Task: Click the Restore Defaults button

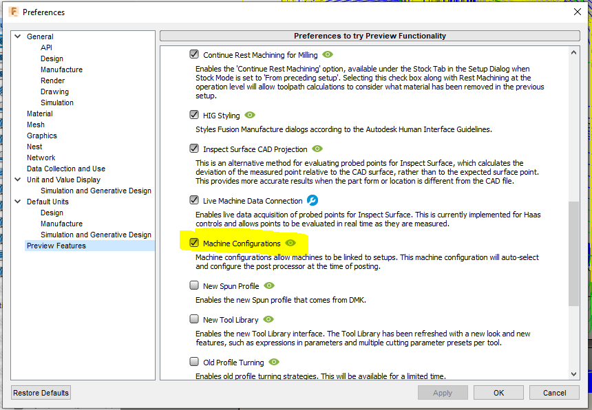Action: [41, 392]
